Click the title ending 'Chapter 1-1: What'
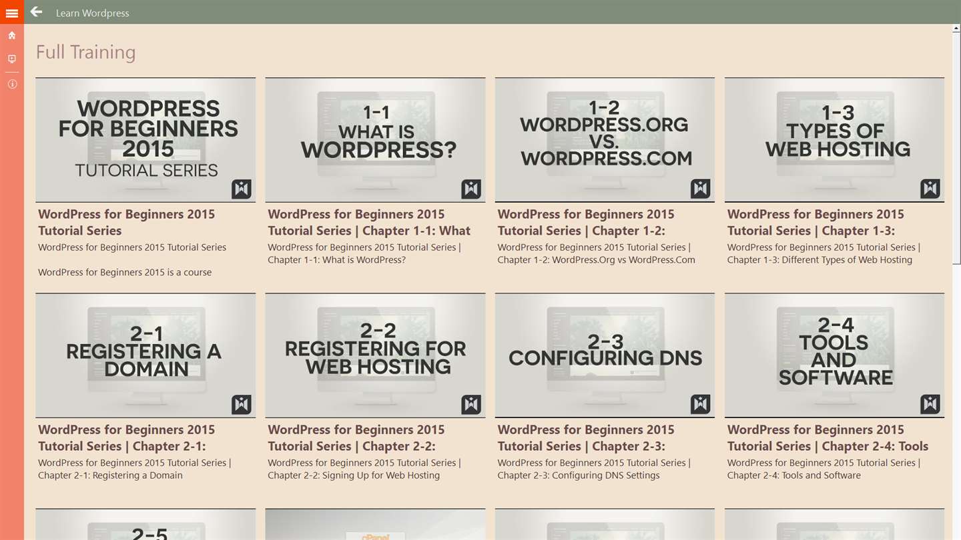The image size is (961, 540). (x=369, y=222)
